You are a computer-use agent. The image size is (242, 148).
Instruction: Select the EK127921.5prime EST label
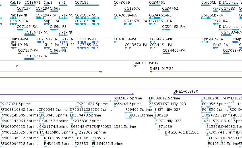(x=15, y=104)
